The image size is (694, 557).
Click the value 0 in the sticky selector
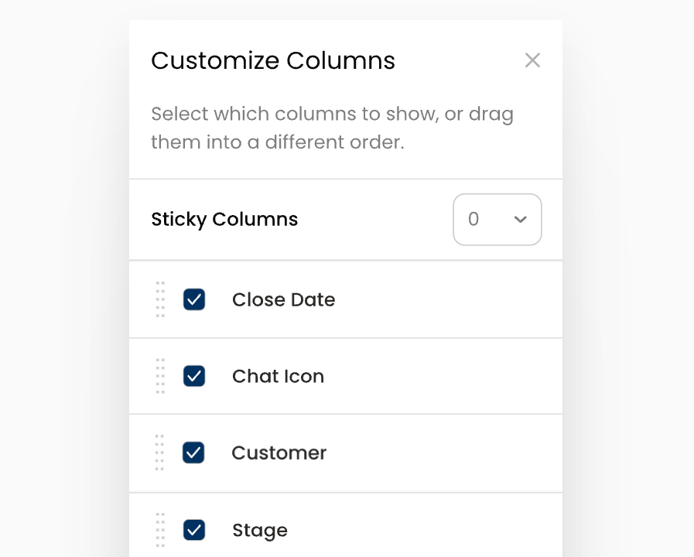473,220
